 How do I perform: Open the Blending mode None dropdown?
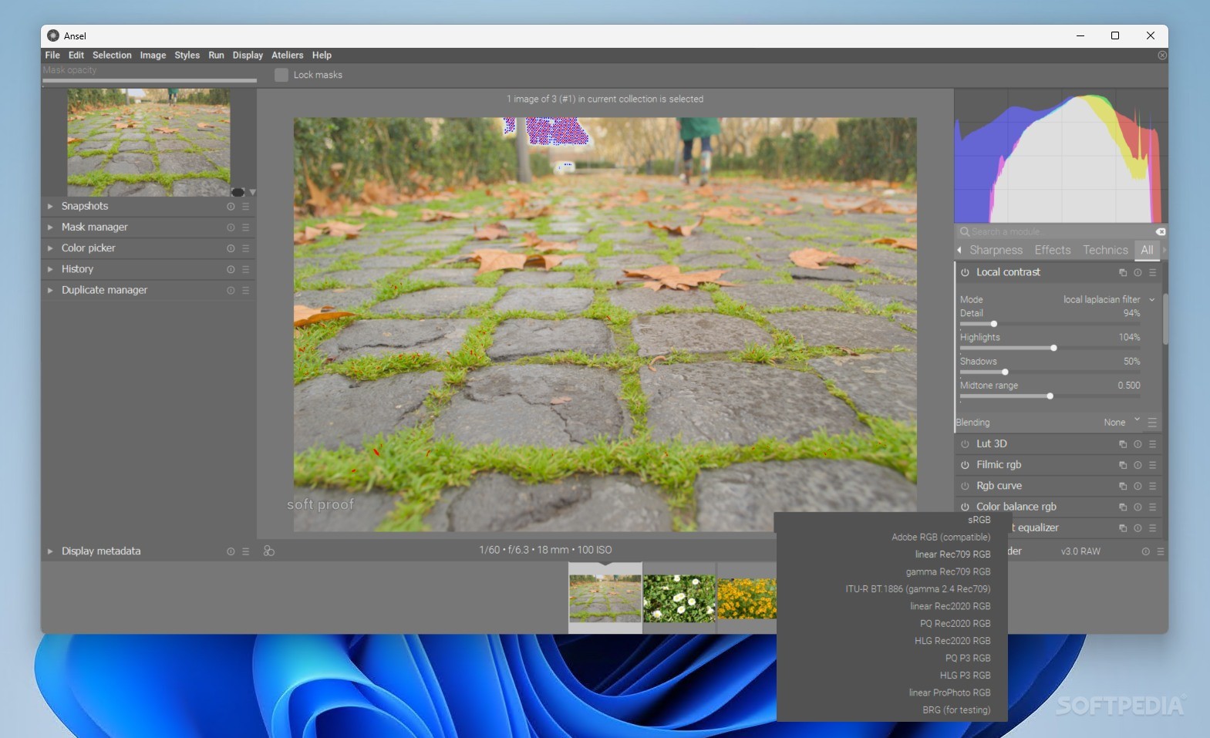click(1122, 423)
